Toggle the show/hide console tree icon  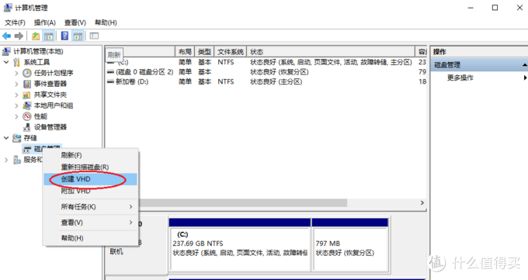tap(48, 36)
